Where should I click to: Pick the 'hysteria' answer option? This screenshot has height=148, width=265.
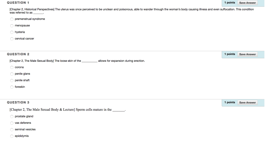pos(12,32)
